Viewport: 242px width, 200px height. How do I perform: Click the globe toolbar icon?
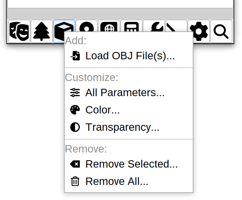point(109,26)
